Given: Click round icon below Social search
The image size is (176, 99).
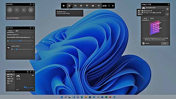Looking at the screenshot, I should pyautogui.click(x=167, y=14).
